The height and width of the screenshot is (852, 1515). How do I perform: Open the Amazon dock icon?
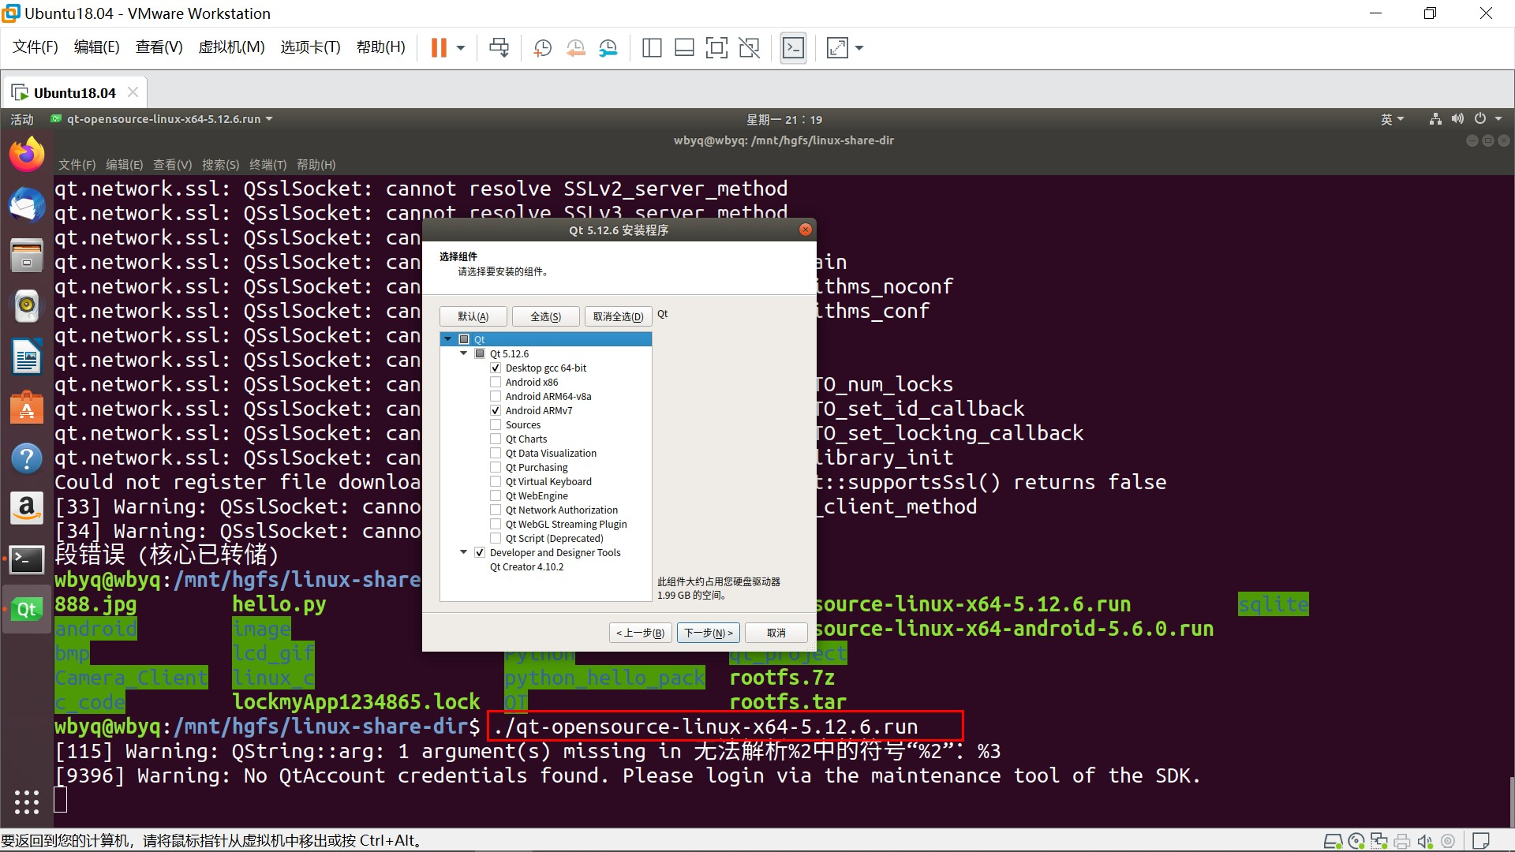27,508
